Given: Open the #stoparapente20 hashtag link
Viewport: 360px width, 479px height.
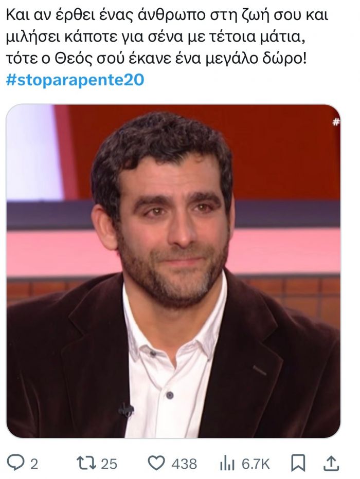Looking at the screenshot, I should click(x=75, y=80).
